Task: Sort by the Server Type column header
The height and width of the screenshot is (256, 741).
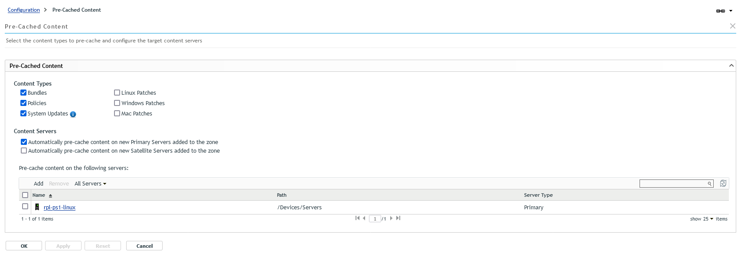Action: [x=539, y=195]
